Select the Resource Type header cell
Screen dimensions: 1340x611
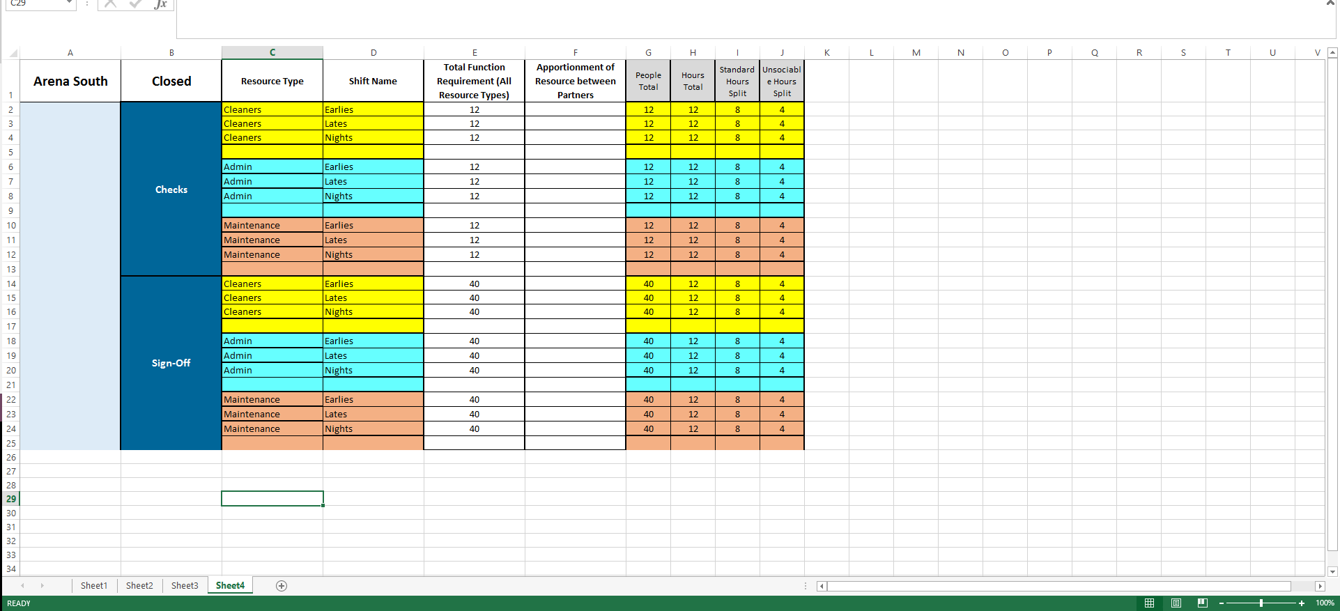click(x=272, y=81)
